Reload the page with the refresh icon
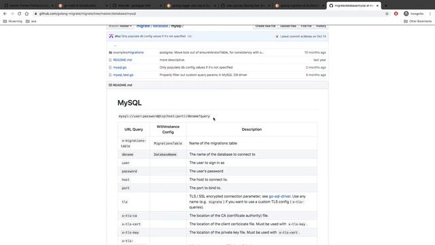This screenshot has height=245, width=435. (20, 14)
